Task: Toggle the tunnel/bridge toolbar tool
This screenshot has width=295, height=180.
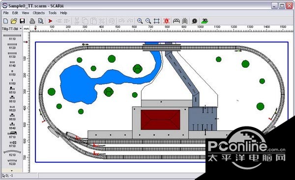Action: coord(177,21)
